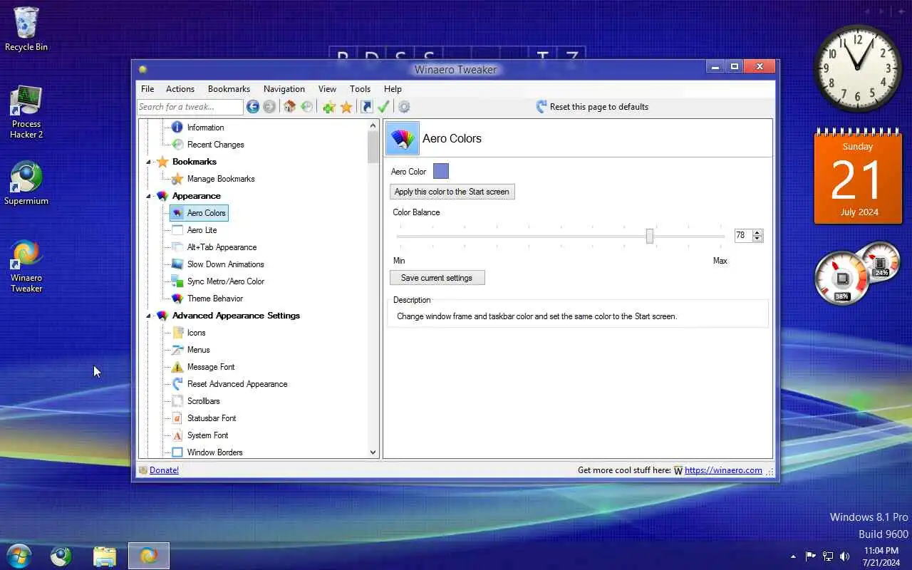
Task: Click the Action Center flag tray icon
Action: pos(811,556)
